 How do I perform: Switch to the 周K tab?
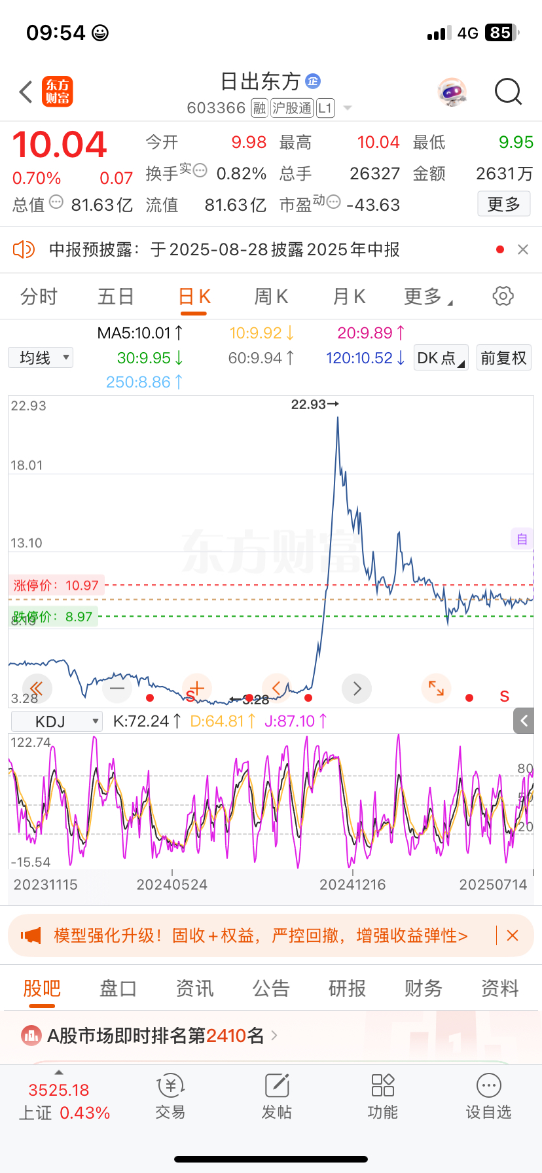point(271,297)
